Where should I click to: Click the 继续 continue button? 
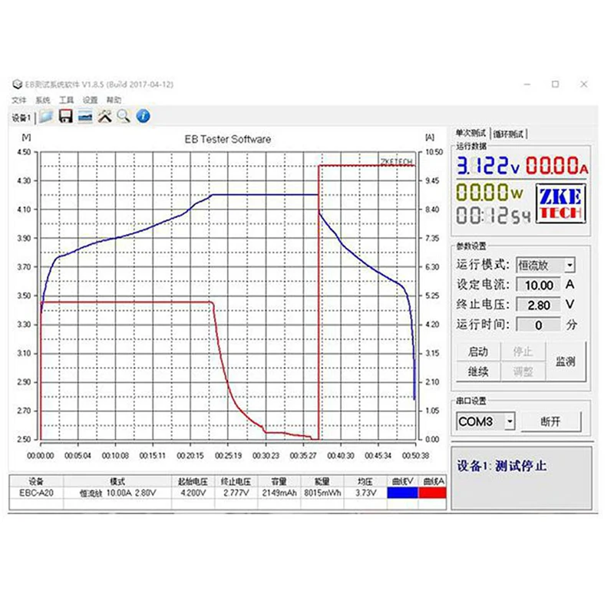[478, 371]
